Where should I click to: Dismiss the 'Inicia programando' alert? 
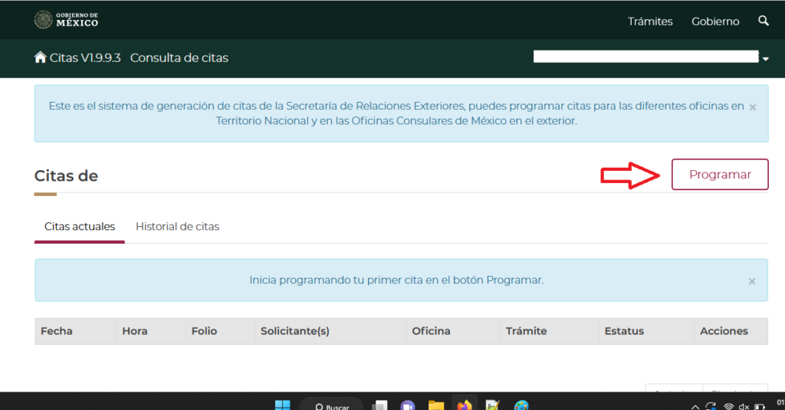coord(752,281)
